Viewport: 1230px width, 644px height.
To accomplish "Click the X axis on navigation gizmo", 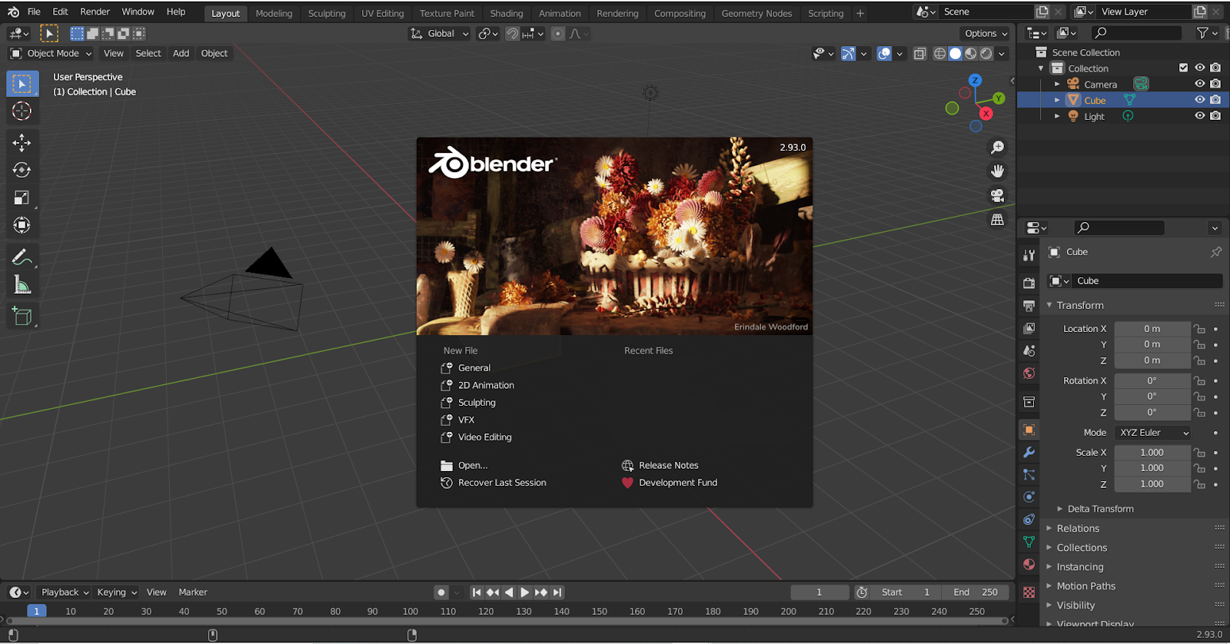I will pos(986,114).
